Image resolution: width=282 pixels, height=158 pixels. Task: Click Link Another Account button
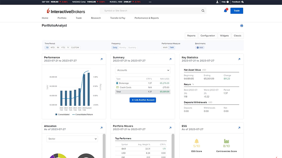coord(143,100)
